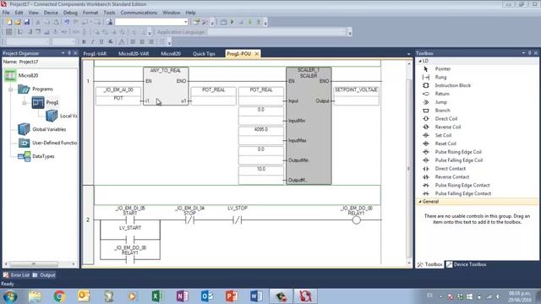Image resolution: width=541 pixels, height=304 pixels.
Task: Switch to Device Toolbox tab
Action: pos(466,264)
